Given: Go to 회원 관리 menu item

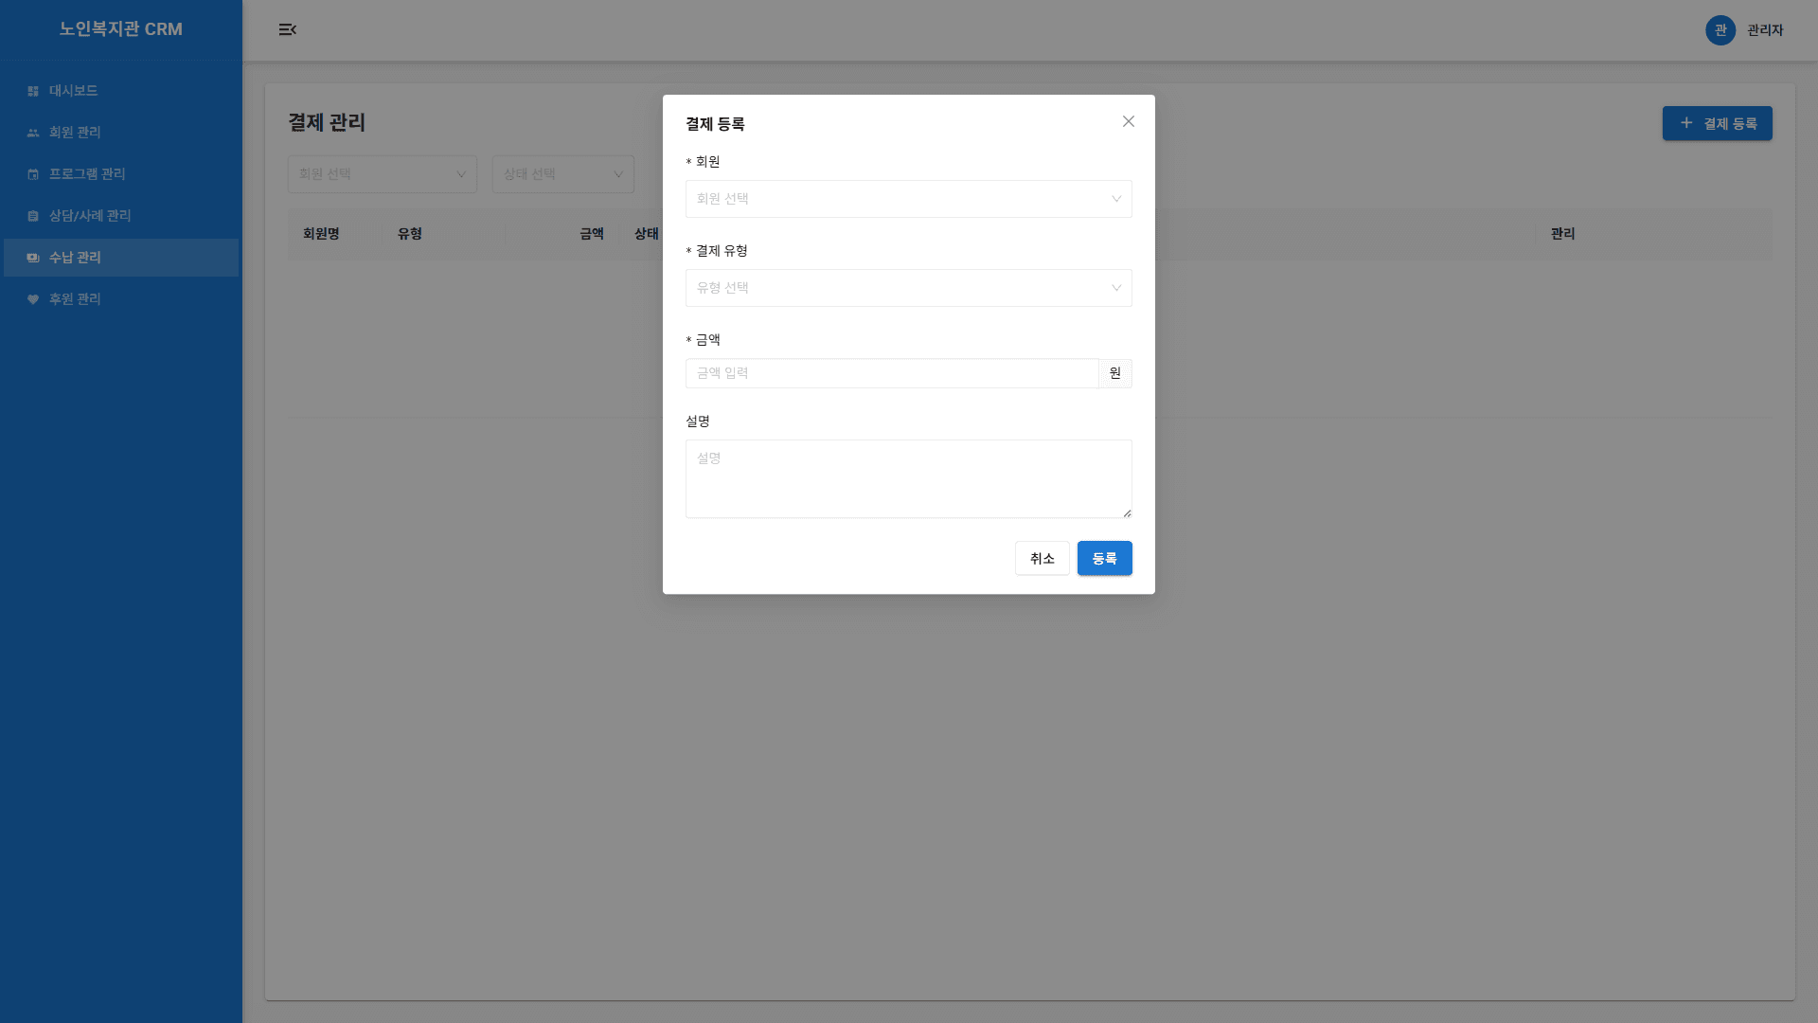Looking at the screenshot, I should (x=75, y=133).
